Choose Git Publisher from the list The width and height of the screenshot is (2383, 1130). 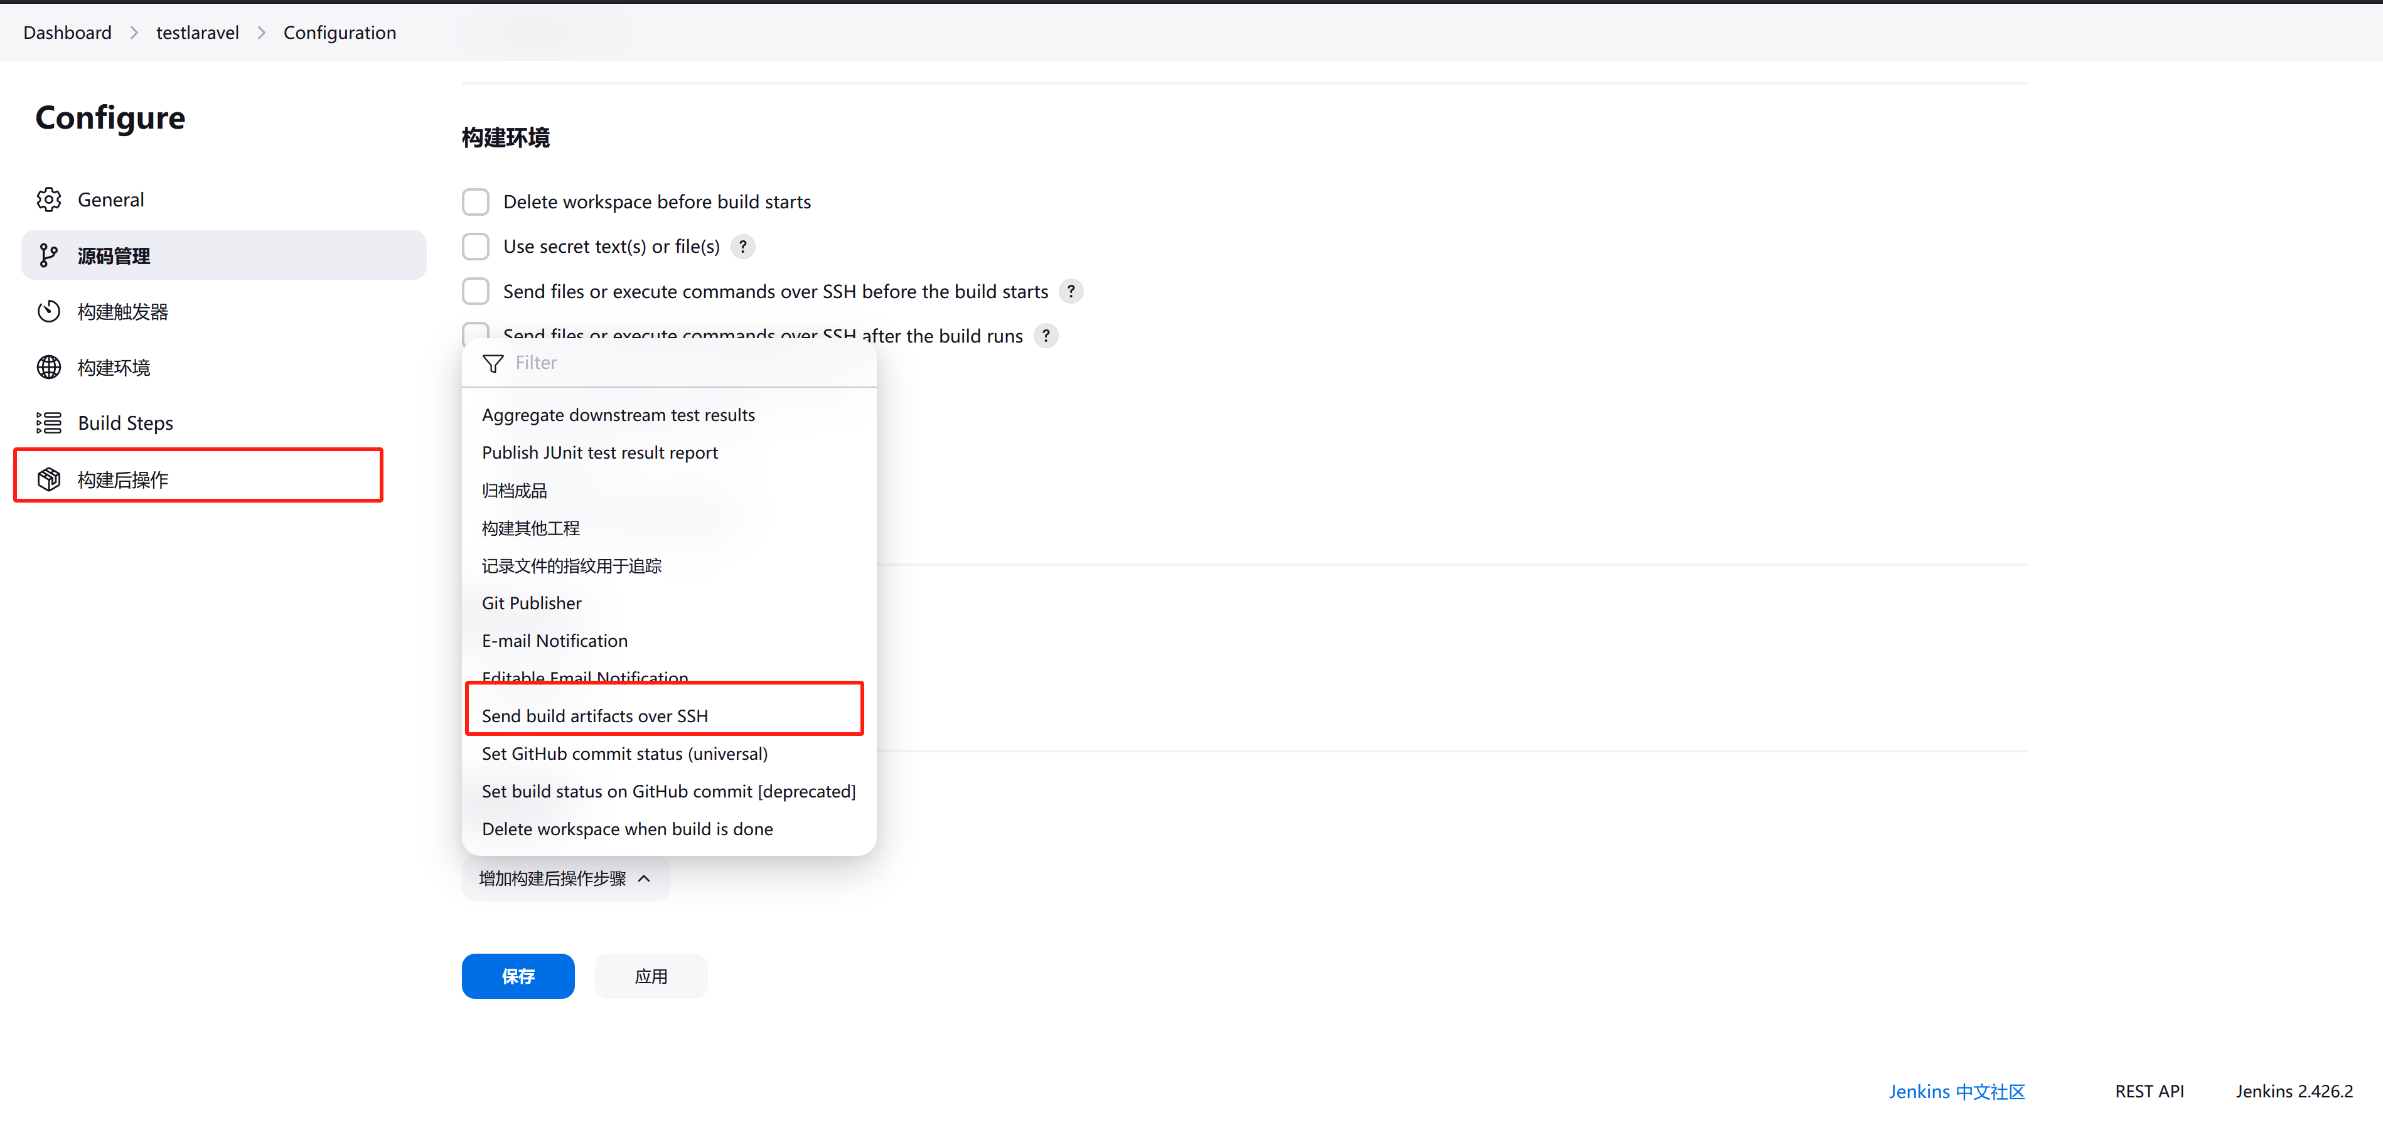(532, 603)
